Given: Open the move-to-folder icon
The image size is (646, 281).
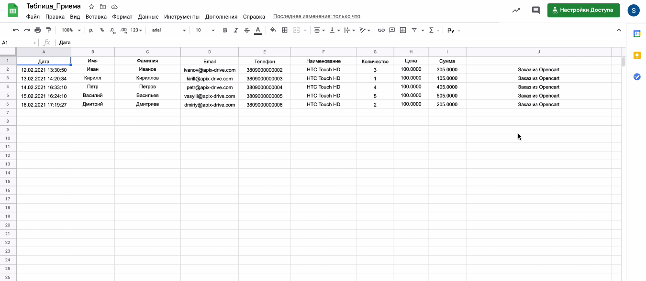Looking at the screenshot, I should pos(103,7).
